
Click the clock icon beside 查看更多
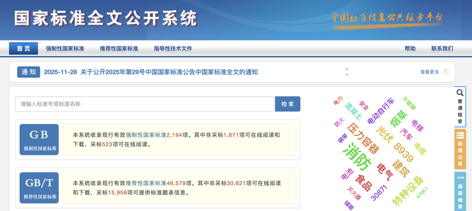point(446,72)
